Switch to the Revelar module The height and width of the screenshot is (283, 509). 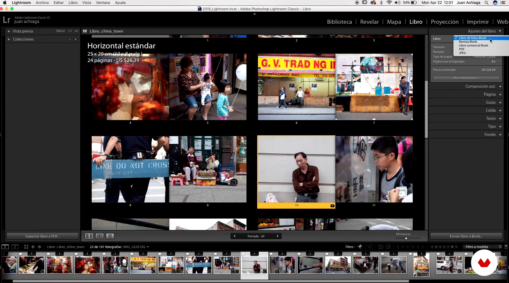click(369, 22)
